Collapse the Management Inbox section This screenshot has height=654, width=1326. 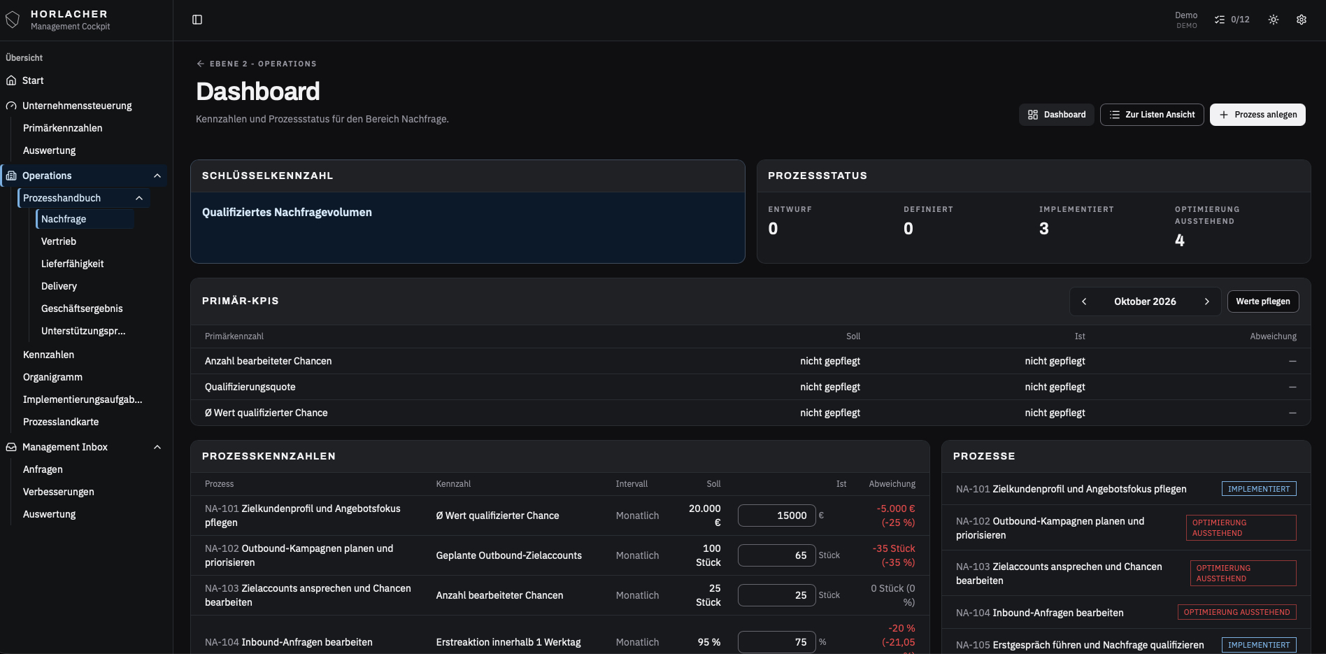[x=157, y=447]
